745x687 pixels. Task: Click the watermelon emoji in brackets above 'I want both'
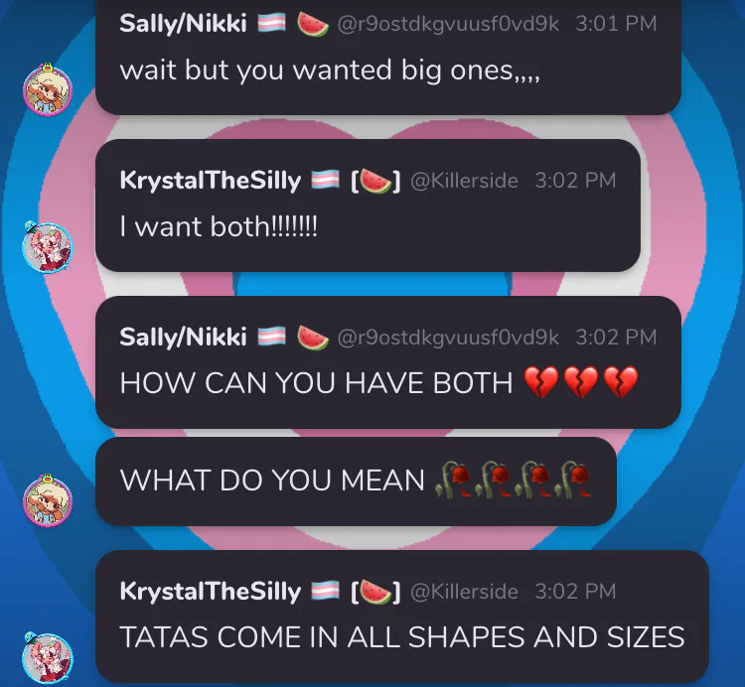375,181
